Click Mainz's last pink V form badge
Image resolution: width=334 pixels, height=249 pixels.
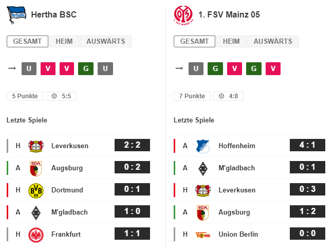273,68
